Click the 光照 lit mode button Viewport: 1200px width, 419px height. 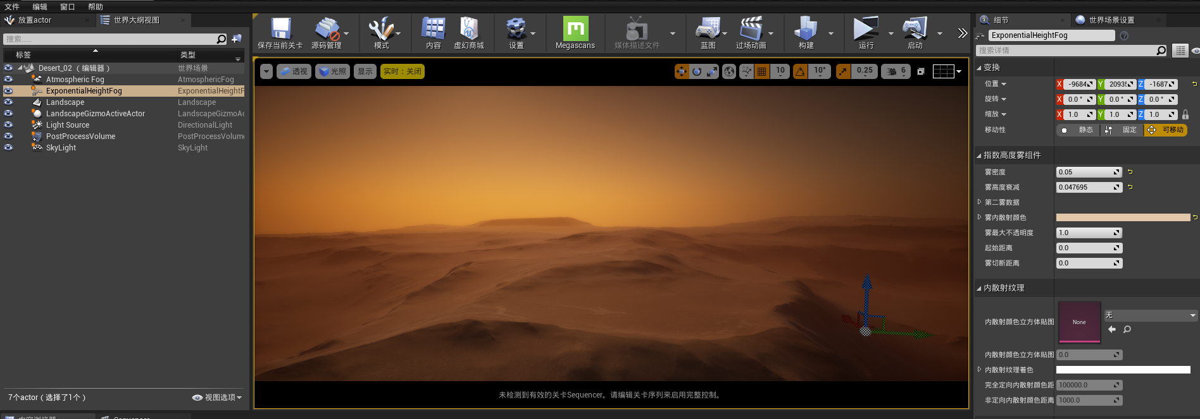(x=332, y=71)
